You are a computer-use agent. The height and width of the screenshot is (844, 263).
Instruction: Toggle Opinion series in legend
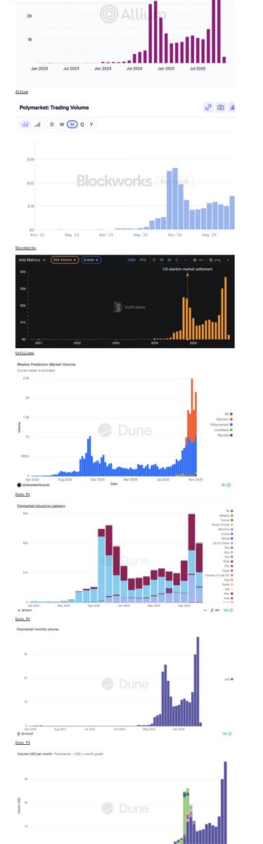point(224,419)
